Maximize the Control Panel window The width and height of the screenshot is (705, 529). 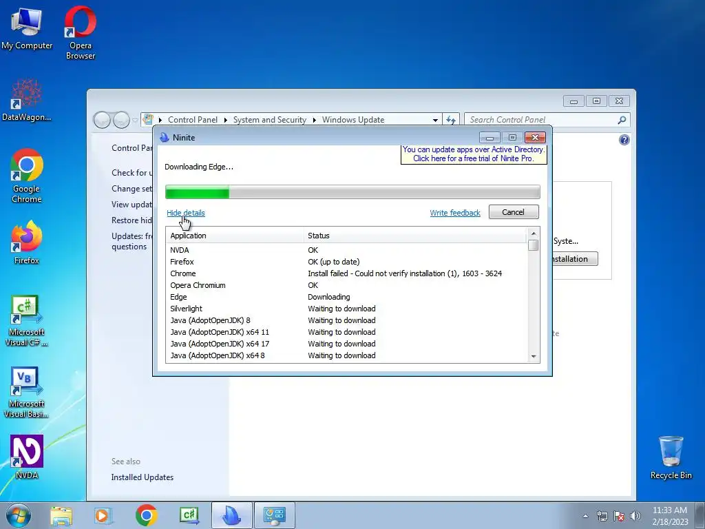point(596,101)
